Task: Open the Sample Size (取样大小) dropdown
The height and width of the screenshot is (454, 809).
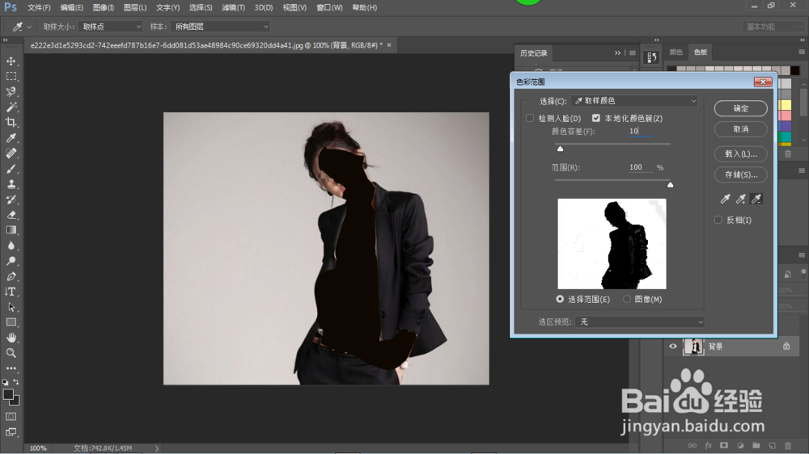Action: (x=110, y=27)
